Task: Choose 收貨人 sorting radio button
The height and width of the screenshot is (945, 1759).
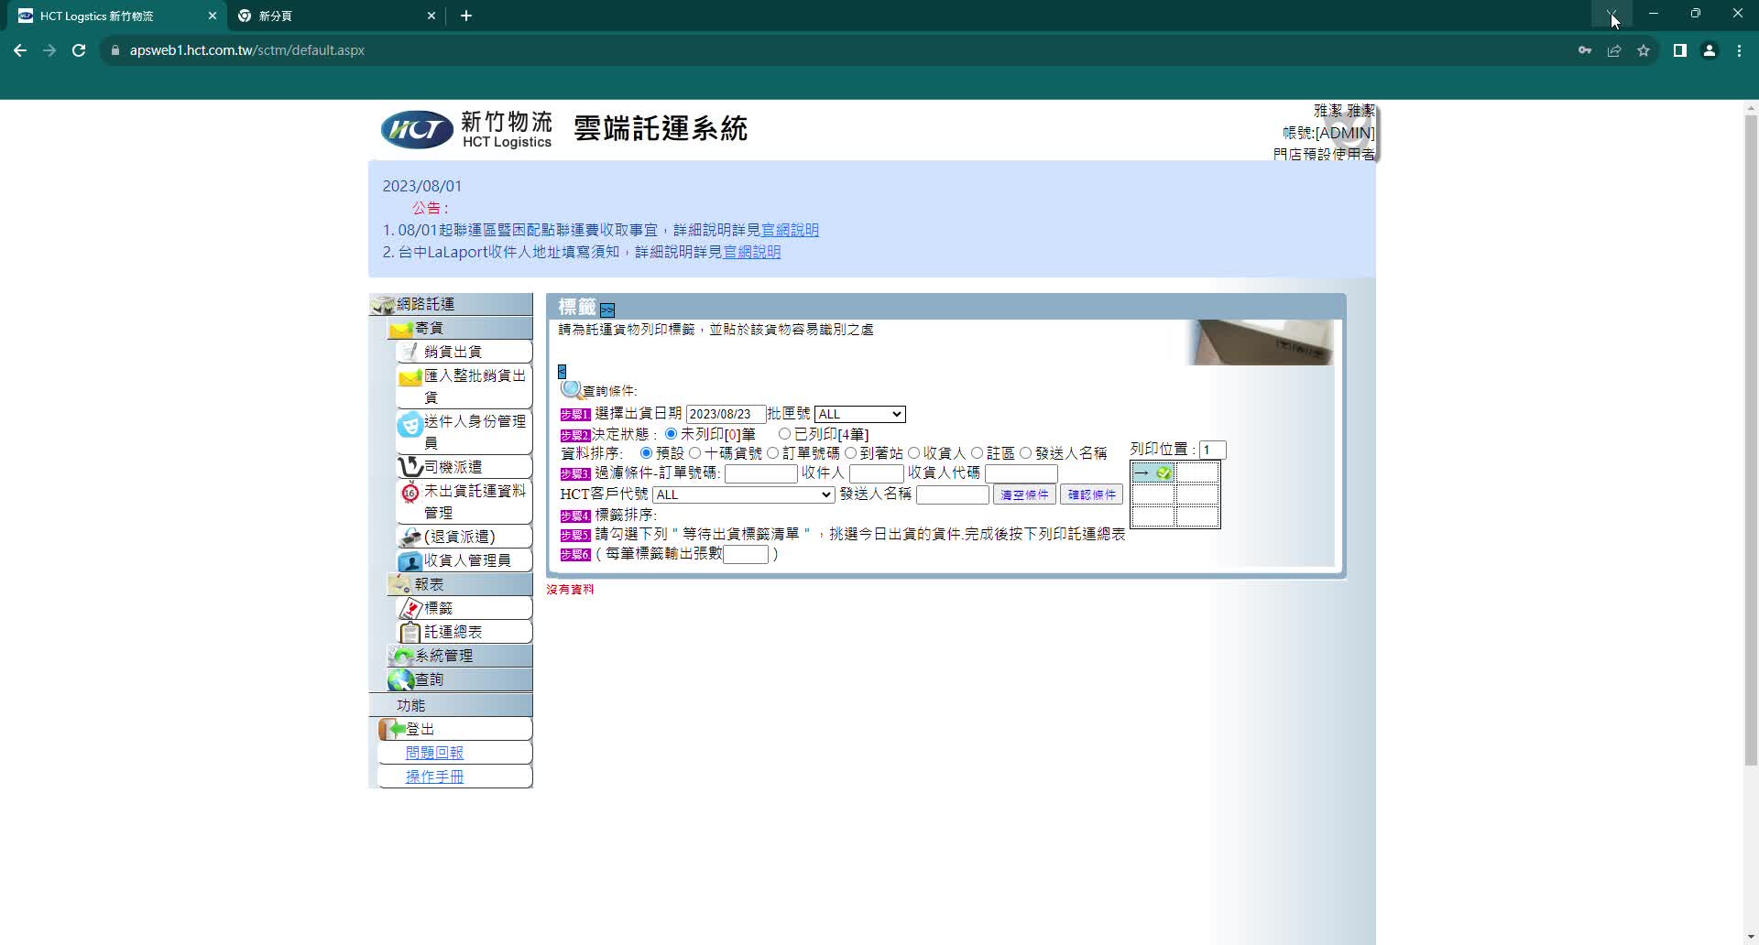Action: pyautogui.click(x=913, y=453)
